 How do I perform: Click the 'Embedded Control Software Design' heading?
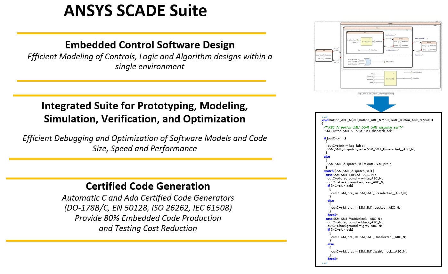pyautogui.click(x=150, y=45)
